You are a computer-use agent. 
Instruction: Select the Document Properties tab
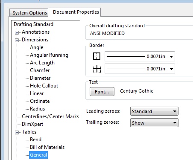click(x=76, y=12)
